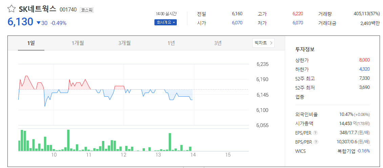Click the 전일 value 6,160
Viewport: 383px width, 168px height.
(x=237, y=14)
